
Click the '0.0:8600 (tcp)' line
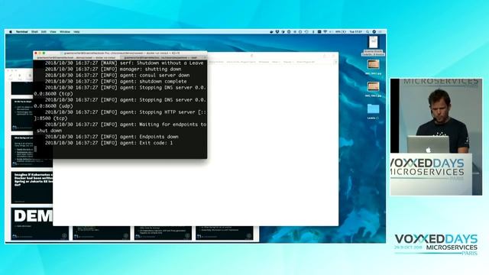tap(53, 93)
